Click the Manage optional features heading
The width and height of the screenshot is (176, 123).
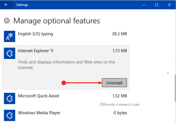coord(57,21)
